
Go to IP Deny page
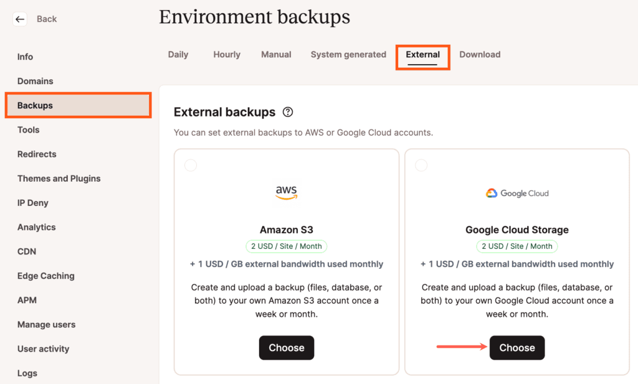[x=33, y=203]
